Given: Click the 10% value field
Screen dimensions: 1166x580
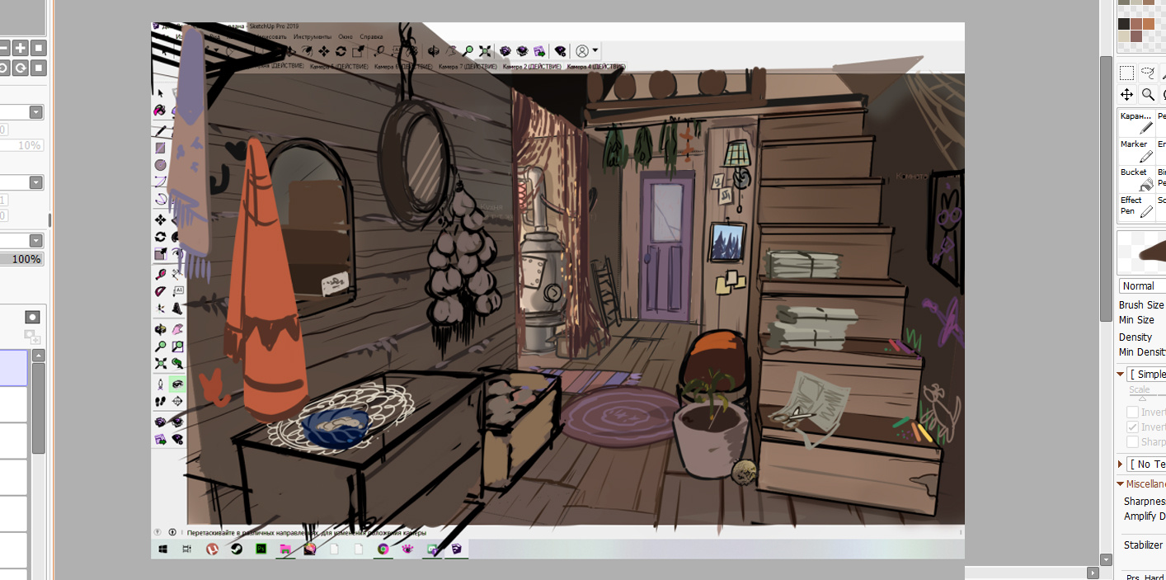Looking at the screenshot, I should click(21, 145).
